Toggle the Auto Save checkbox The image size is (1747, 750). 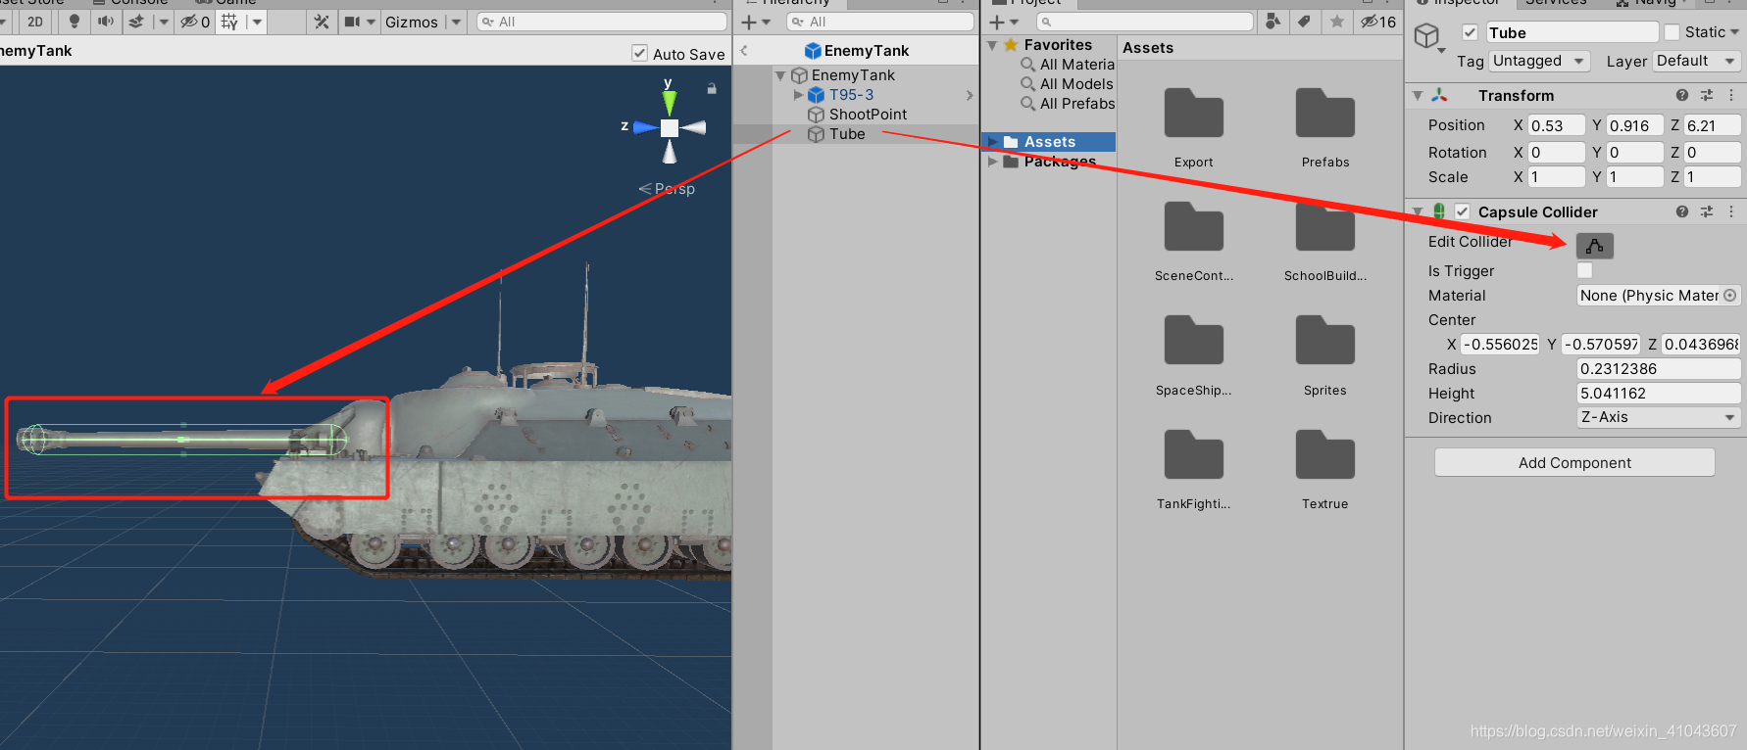640,53
